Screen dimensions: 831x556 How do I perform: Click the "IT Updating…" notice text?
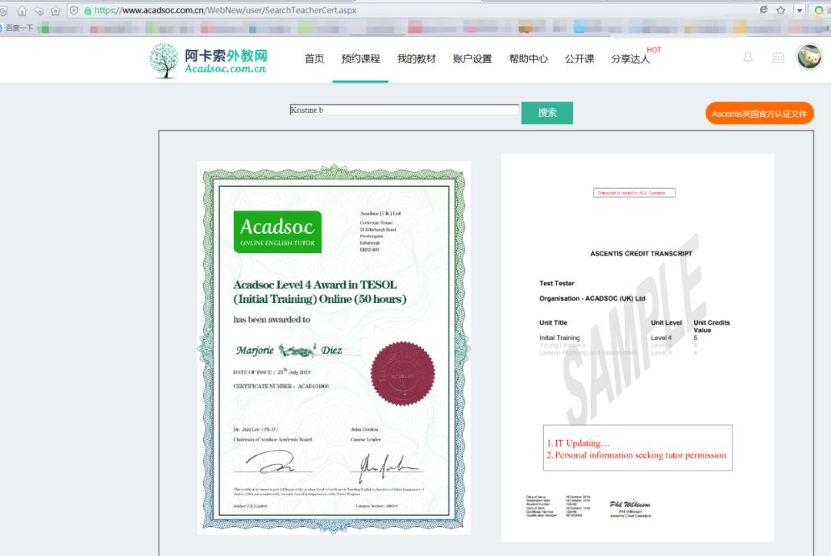(578, 443)
